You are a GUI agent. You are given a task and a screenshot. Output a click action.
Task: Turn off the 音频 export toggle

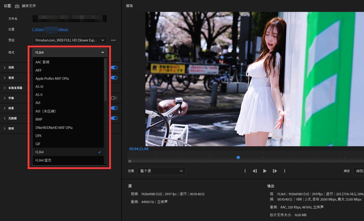pos(114,78)
